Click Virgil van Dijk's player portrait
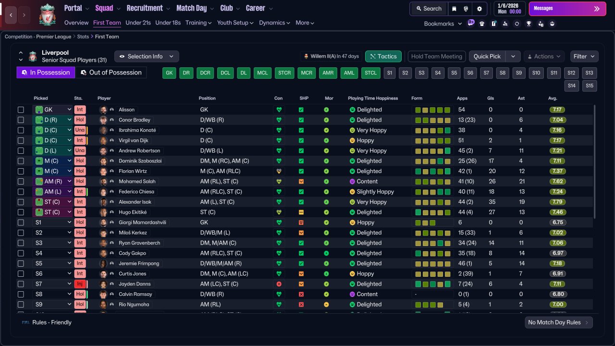This screenshot has width=615, height=346. tap(103, 140)
